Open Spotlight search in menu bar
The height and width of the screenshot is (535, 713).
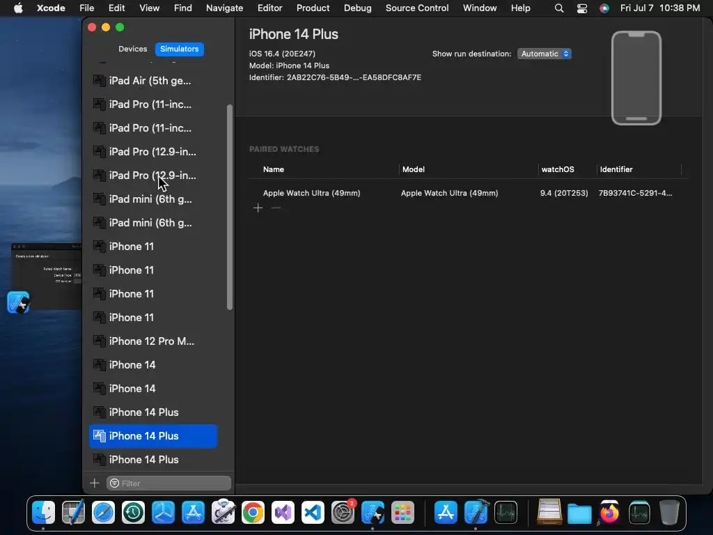click(559, 8)
